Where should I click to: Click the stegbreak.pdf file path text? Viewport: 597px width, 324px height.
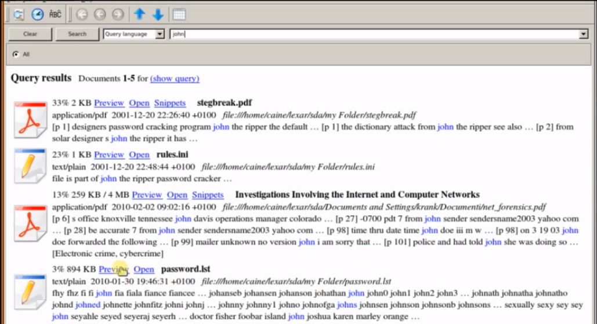click(319, 115)
